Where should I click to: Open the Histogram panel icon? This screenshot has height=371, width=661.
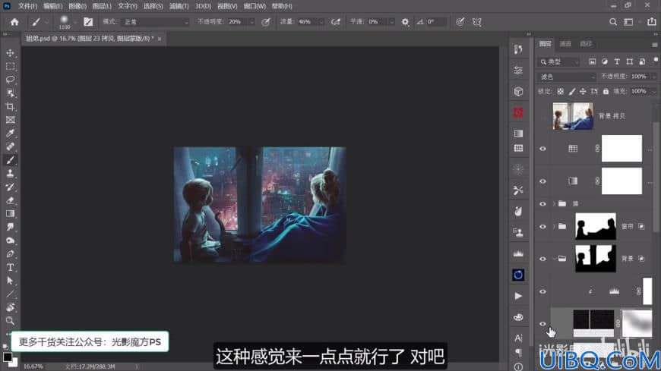tap(518, 253)
